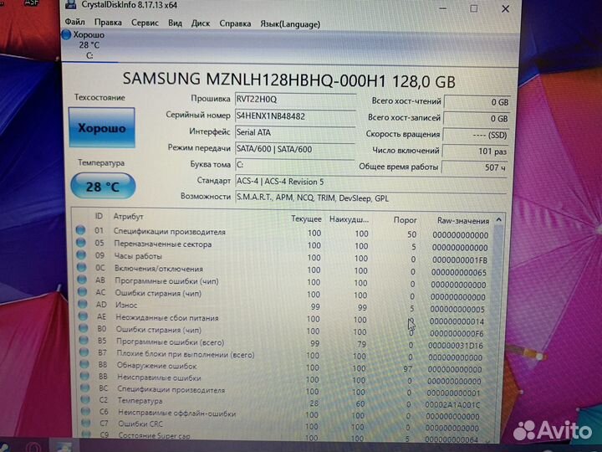602x452 pixels.
Task: Click status icon of attribute C7 Ошибки CRC
Action: click(86, 423)
